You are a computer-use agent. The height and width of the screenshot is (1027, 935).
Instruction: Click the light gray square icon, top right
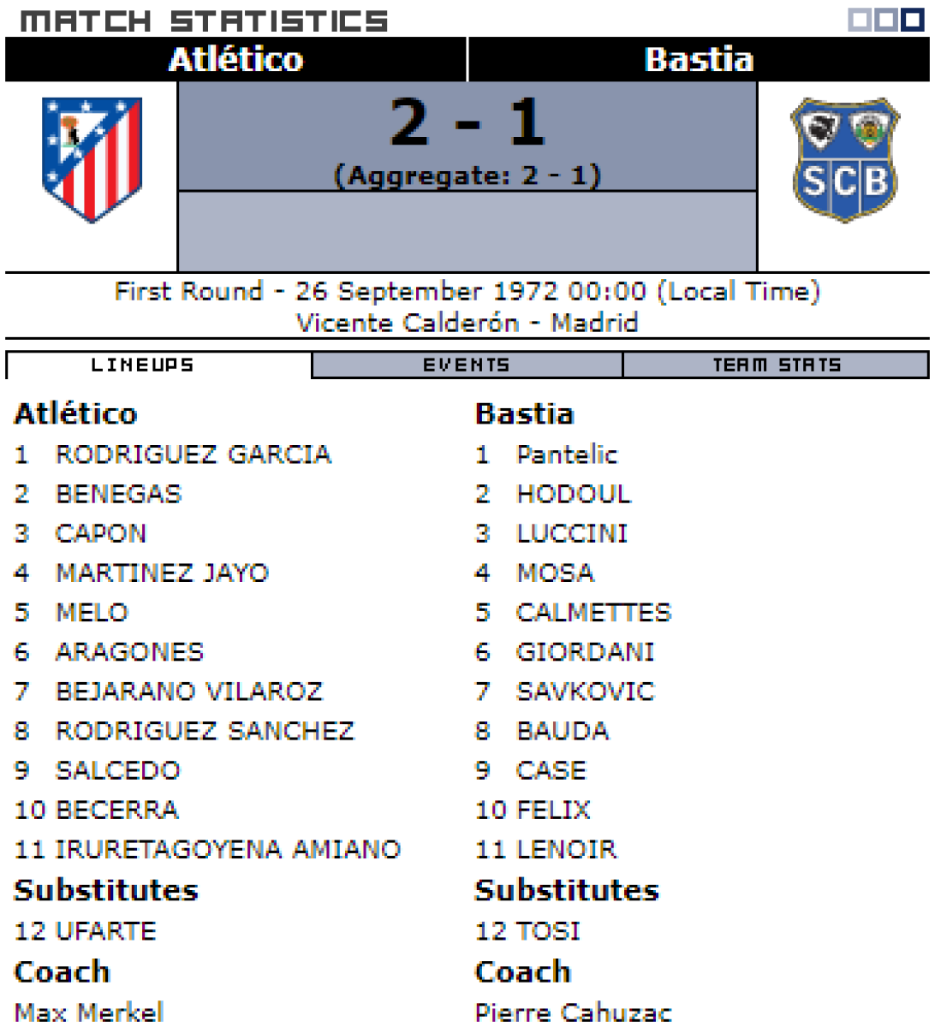tap(859, 20)
